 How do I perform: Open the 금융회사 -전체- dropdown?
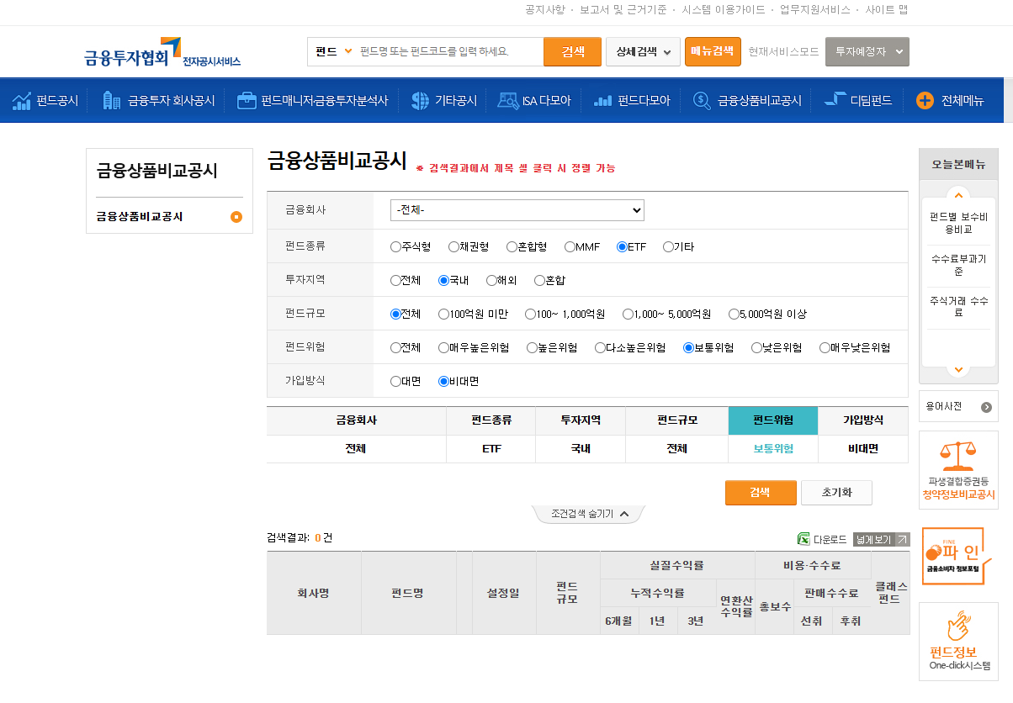(516, 210)
